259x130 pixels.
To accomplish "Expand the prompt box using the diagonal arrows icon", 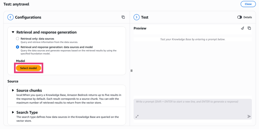I will (137, 116).
